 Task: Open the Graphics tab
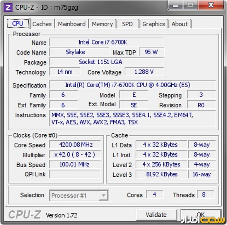coord(153,24)
